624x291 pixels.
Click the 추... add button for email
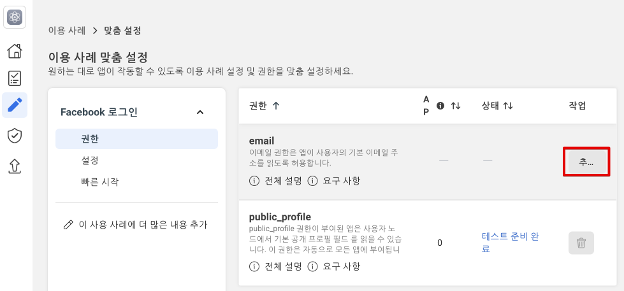pos(586,162)
